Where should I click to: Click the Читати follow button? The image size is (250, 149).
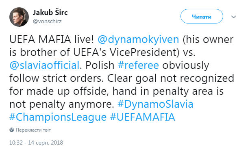[202, 16]
